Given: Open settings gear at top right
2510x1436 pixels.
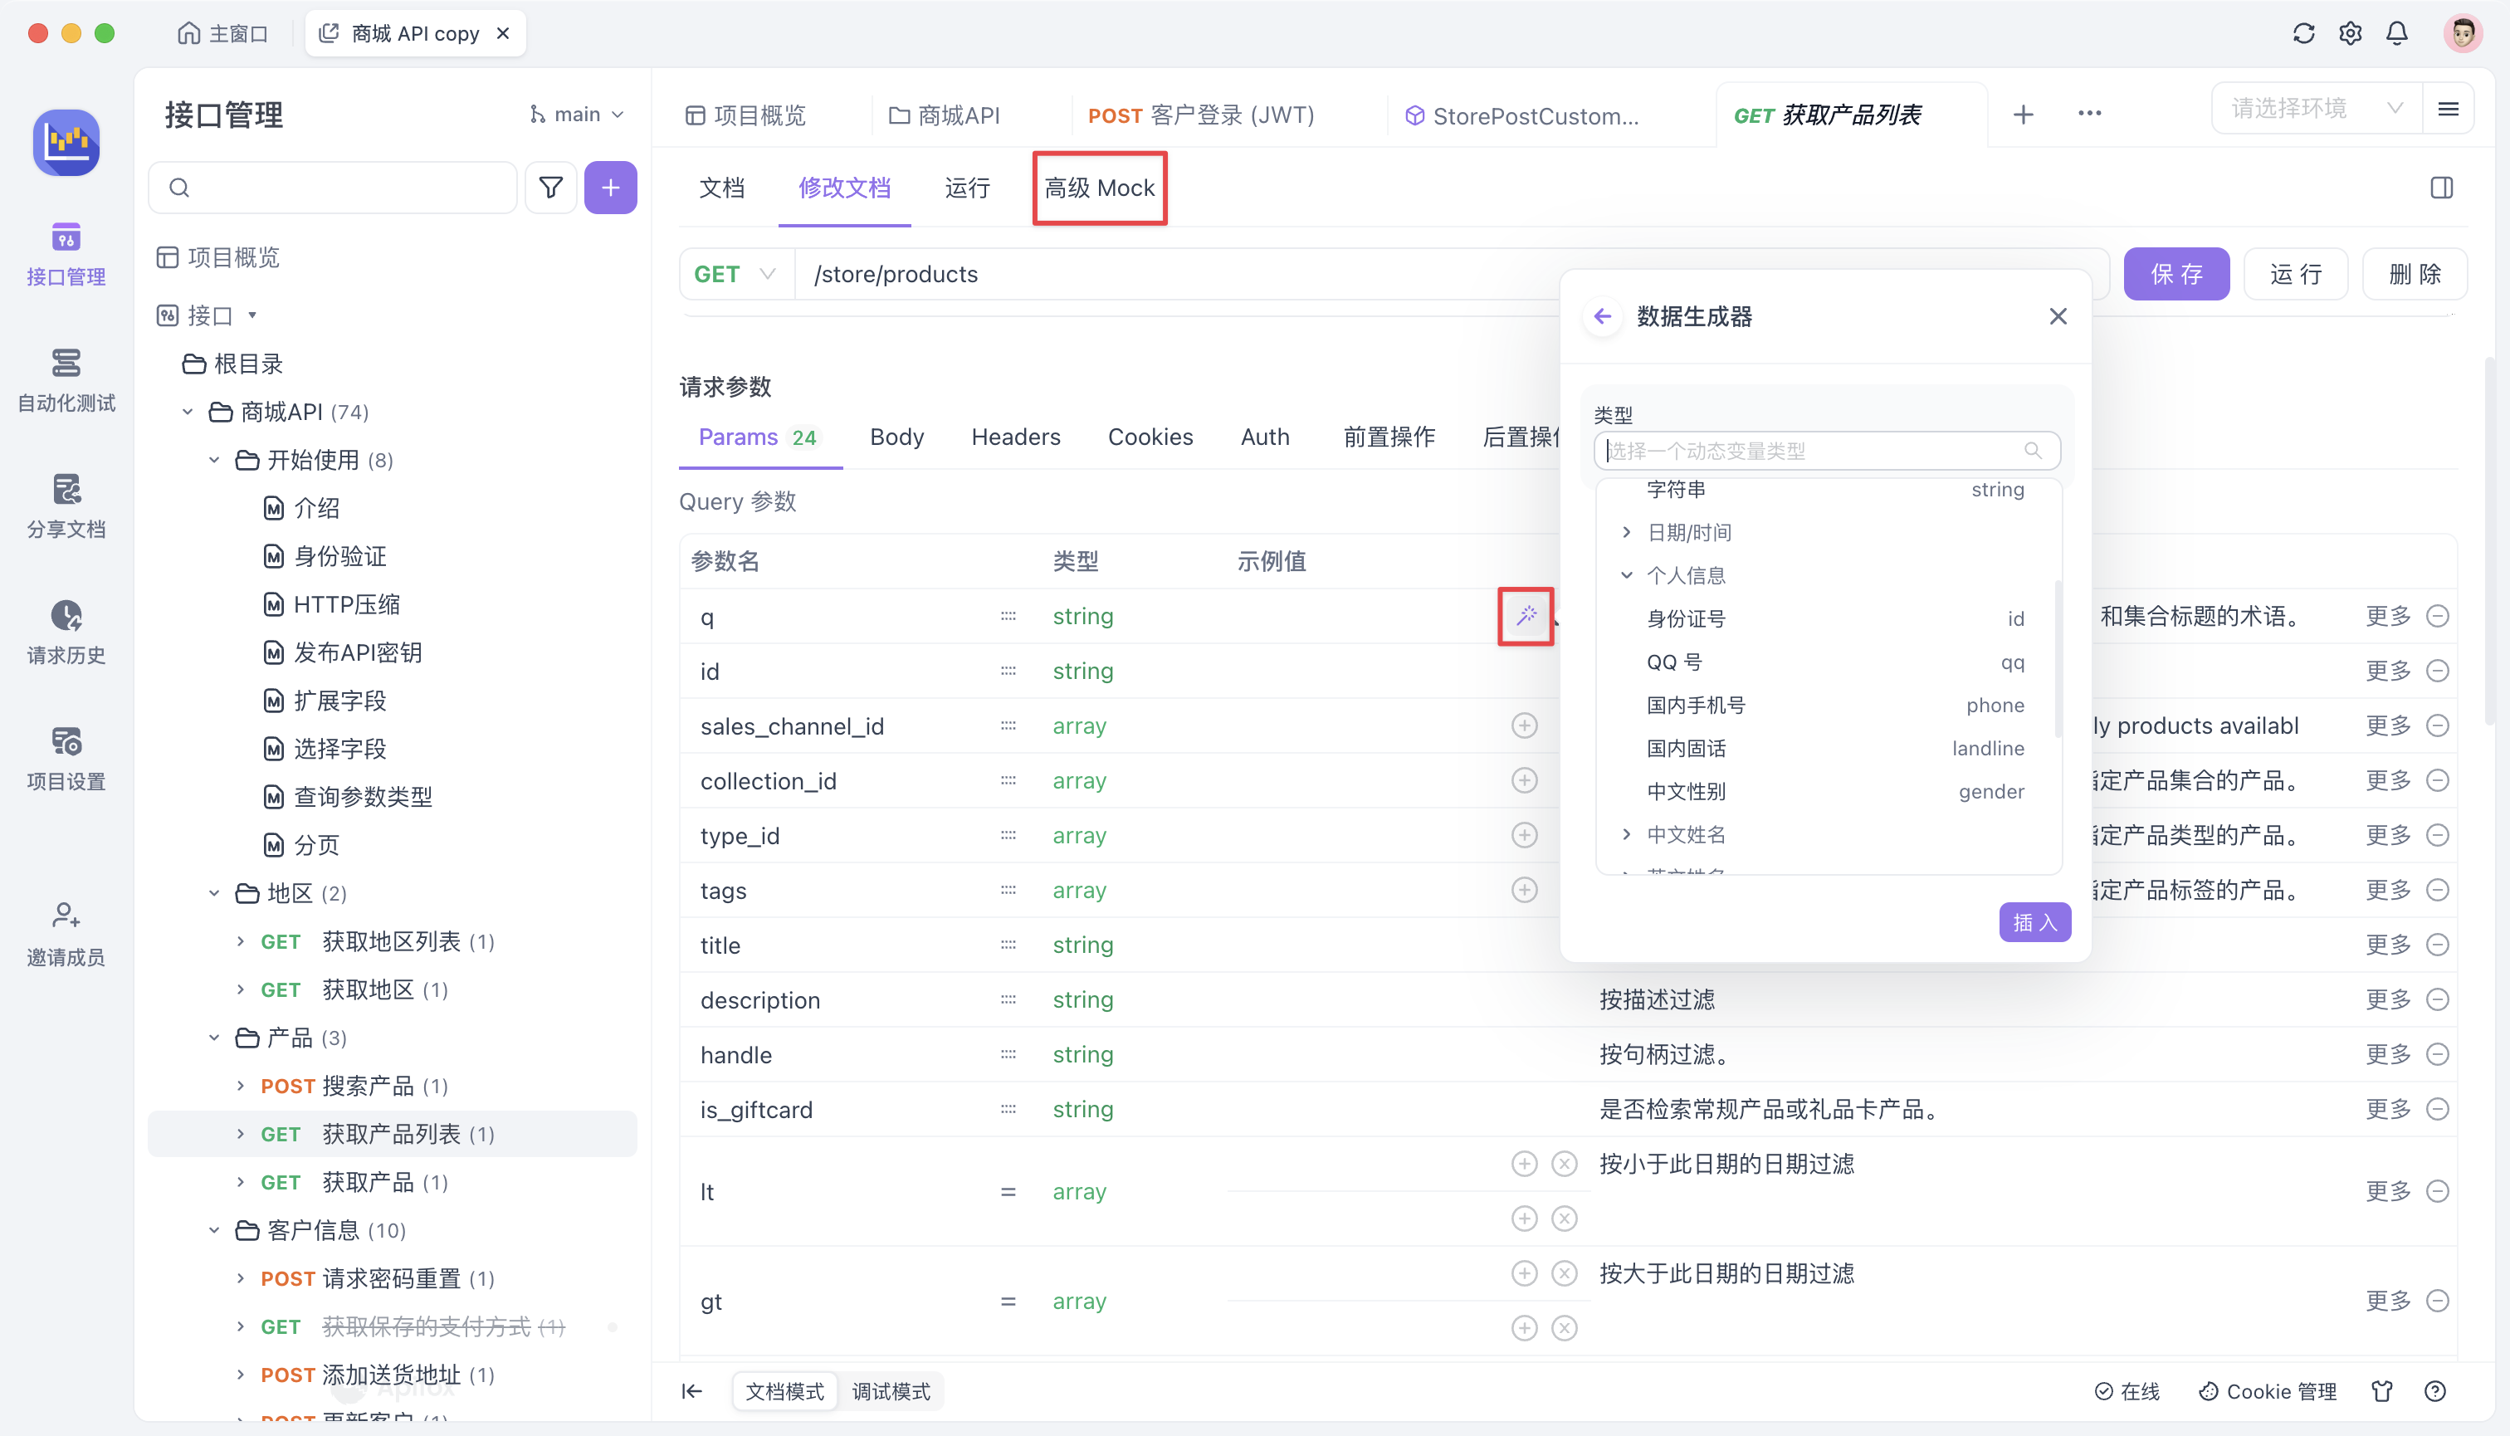Looking at the screenshot, I should point(2351,33).
